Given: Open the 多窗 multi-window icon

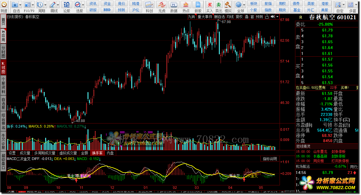Looking at the screenshot, I should pyautogui.click(x=351, y=5).
